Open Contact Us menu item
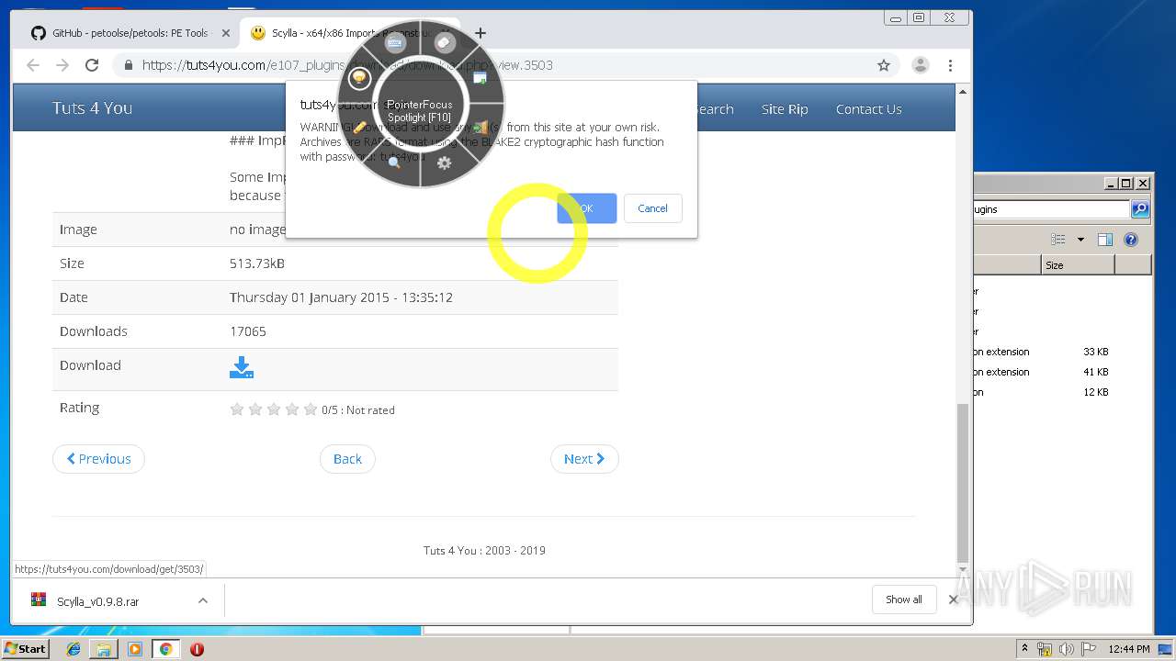 (x=868, y=109)
